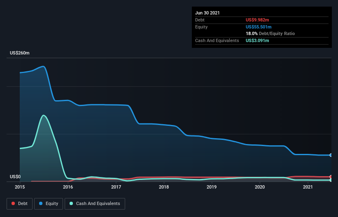Click Cash And Equivalents label in tooltip
This screenshot has height=217, width=338.
tap(217, 40)
